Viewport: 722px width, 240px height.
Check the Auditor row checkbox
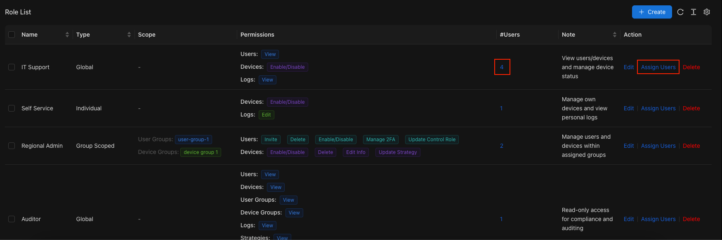pyautogui.click(x=12, y=219)
